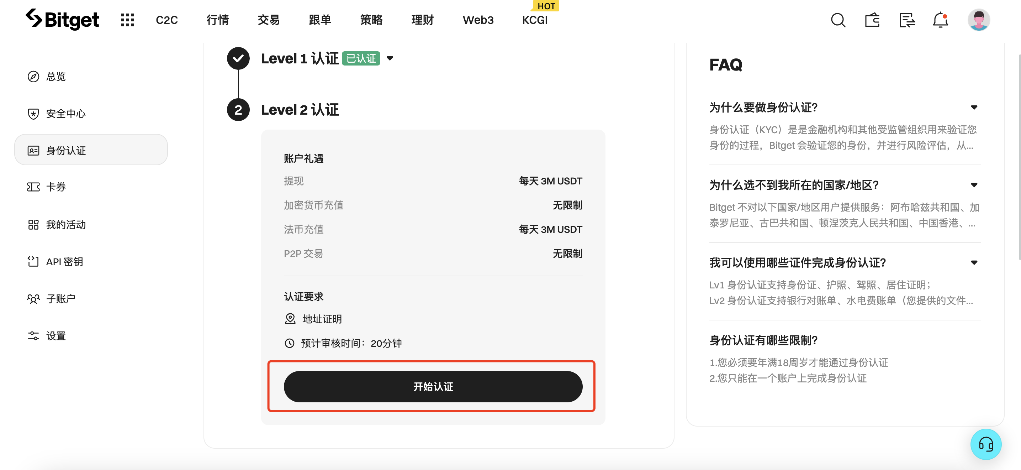Expand the Level 1 认证 dropdown arrow
This screenshot has width=1021, height=470.
coord(390,59)
